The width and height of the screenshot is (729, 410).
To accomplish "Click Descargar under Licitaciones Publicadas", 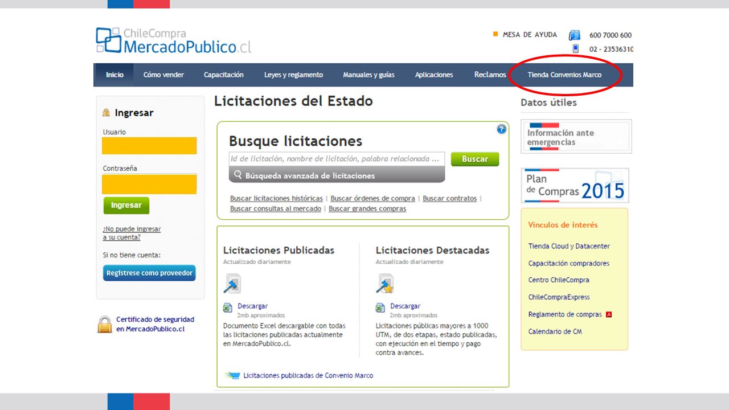I will 252,306.
